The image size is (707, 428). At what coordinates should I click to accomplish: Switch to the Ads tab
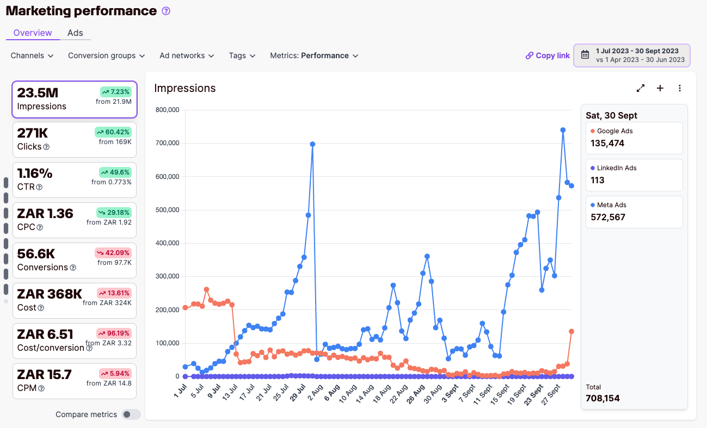75,33
